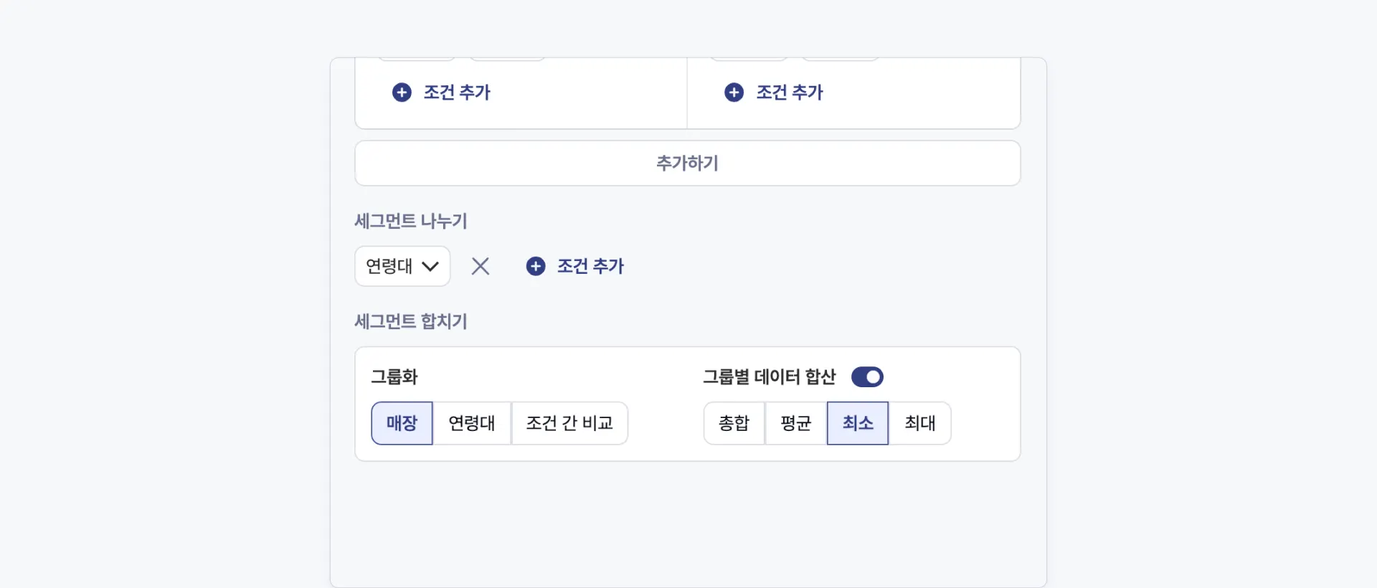Viewport: 1377px width, 588px height.
Task: Click the plus icon in the right condition panel
Action: coord(734,93)
